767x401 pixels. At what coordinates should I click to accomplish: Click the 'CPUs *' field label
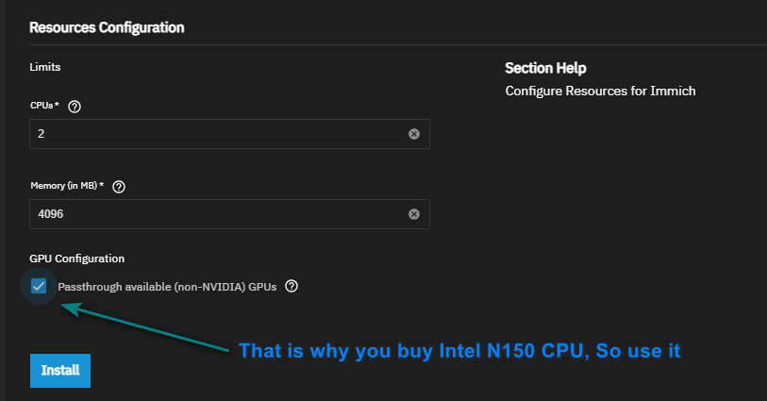point(45,107)
